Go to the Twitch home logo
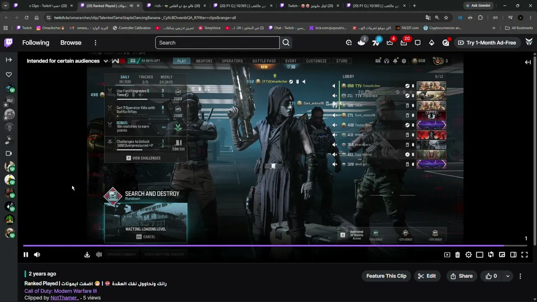 (8, 43)
